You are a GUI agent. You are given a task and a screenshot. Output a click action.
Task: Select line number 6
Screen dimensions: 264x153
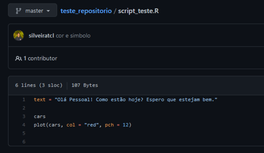tap(24, 142)
